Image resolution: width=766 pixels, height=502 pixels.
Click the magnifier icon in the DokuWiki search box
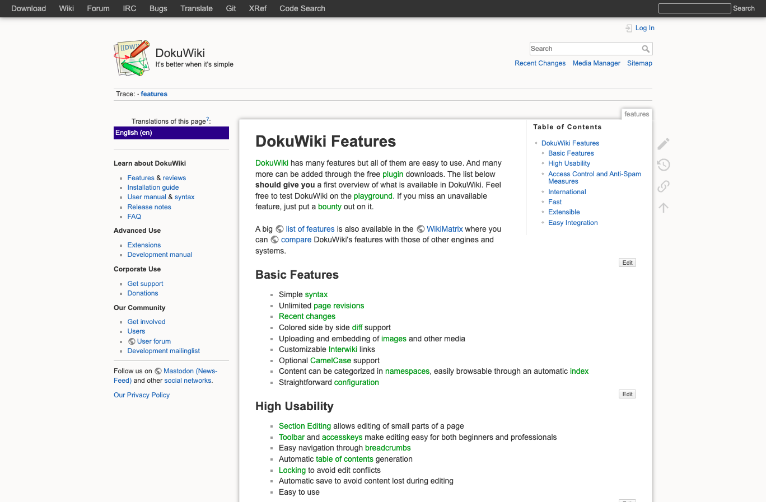coord(646,49)
